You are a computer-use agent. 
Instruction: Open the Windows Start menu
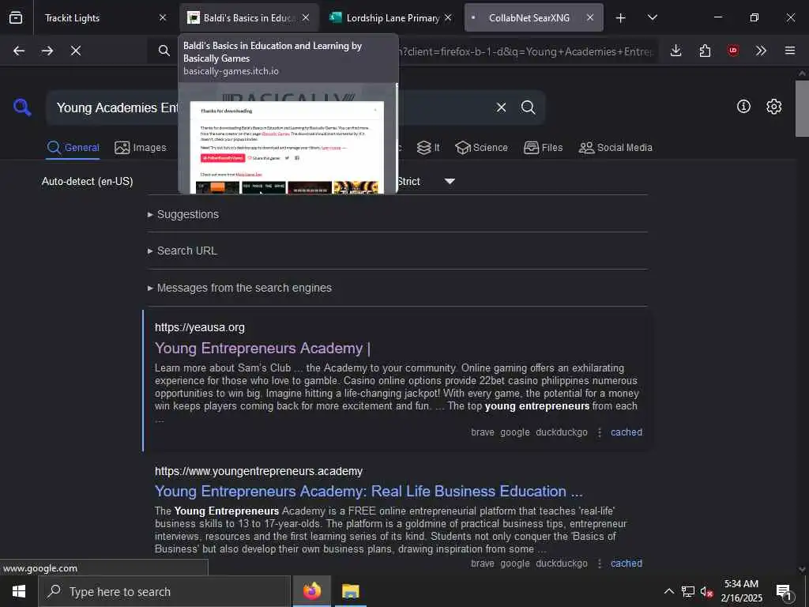[x=19, y=591]
